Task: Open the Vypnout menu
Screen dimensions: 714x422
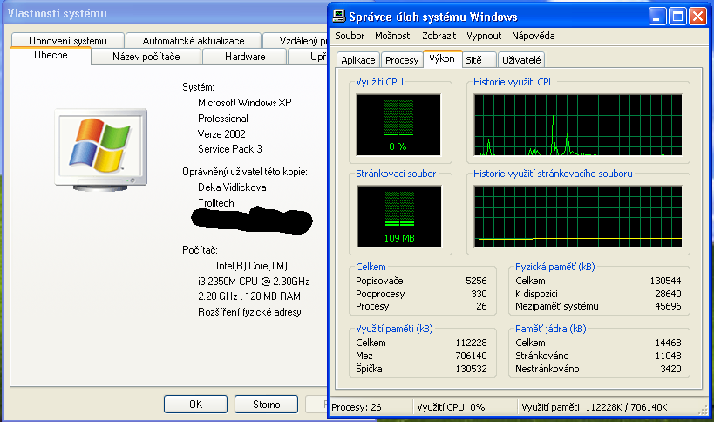Action: pyautogui.click(x=484, y=36)
